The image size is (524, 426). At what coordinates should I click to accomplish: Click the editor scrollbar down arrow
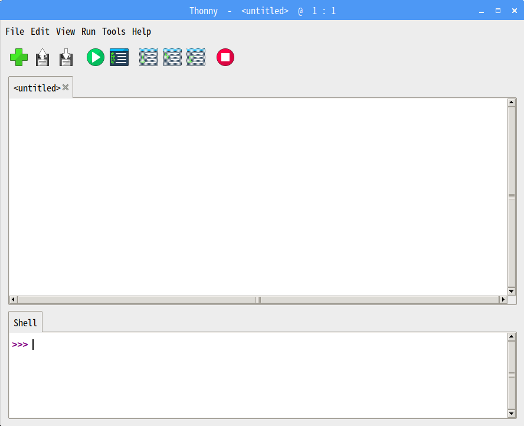coord(511,291)
